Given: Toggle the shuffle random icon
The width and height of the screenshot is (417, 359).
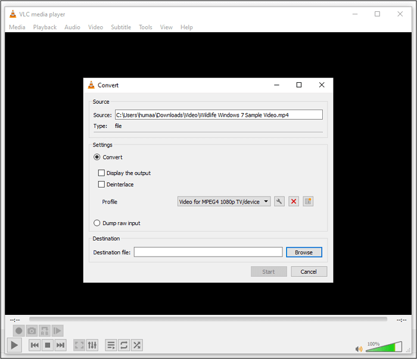Looking at the screenshot, I should pyautogui.click(x=136, y=345).
